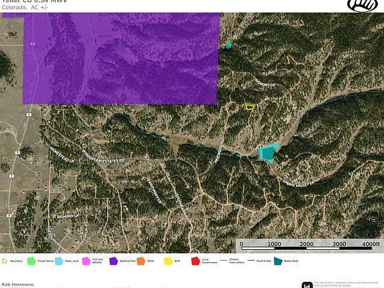Screen dimensions: 384x288
Task: Click the Bighorn Ln road label
Action: tap(68, 217)
